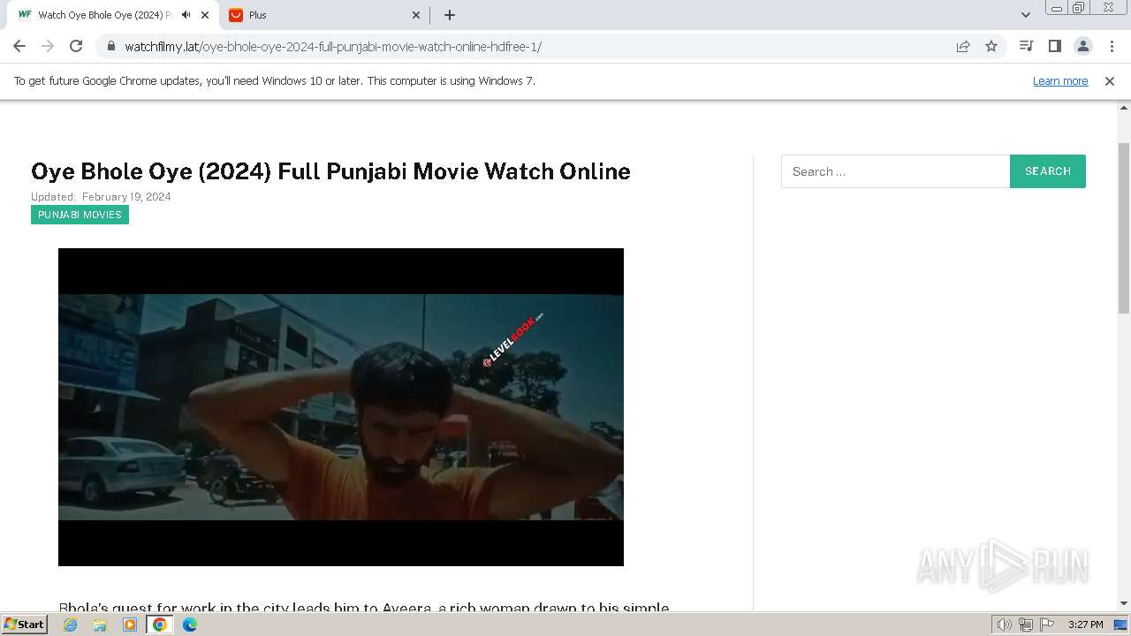This screenshot has height=636, width=1131.
Task: Open Chrome three-dot menu
Action: (x=1112, y=46)
